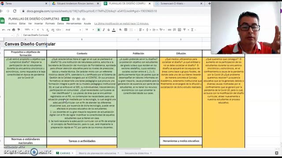Screen dimensions: 282x158
Task: Click the increase decimal places icon
Action: [x=52, y=30]
